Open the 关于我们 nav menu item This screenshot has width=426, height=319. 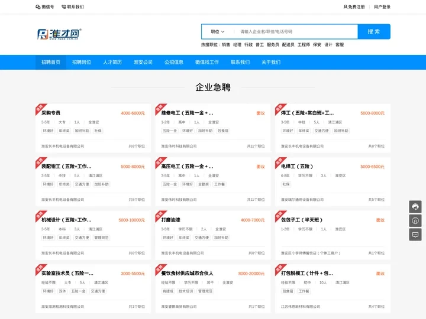(x=271, y=62)
